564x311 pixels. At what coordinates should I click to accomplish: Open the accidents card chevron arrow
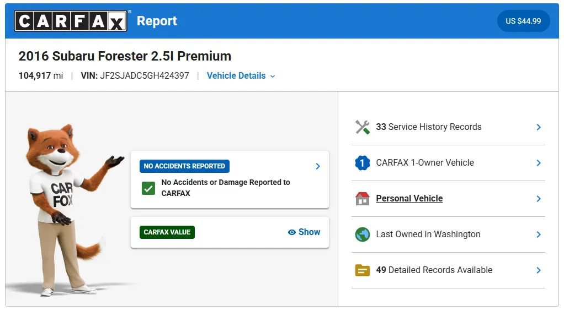318,166
